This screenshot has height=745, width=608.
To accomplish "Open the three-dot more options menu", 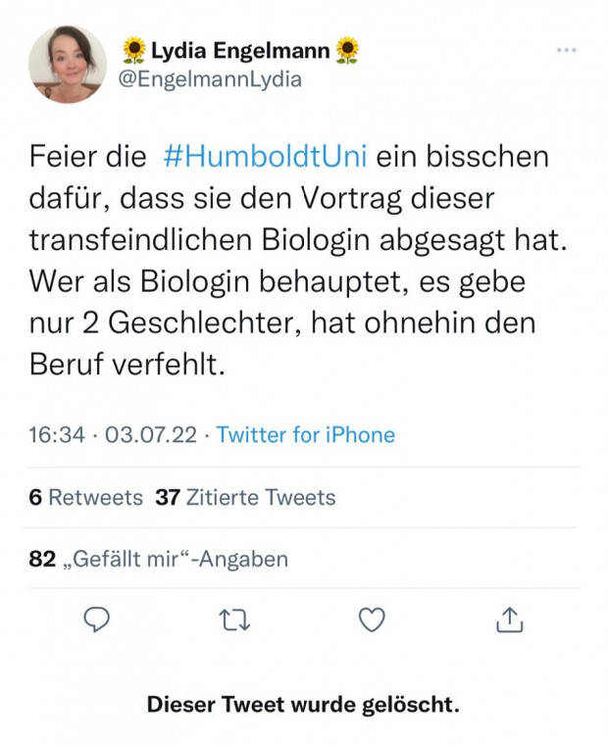I will pyautogui.click(x=567, y=49).
